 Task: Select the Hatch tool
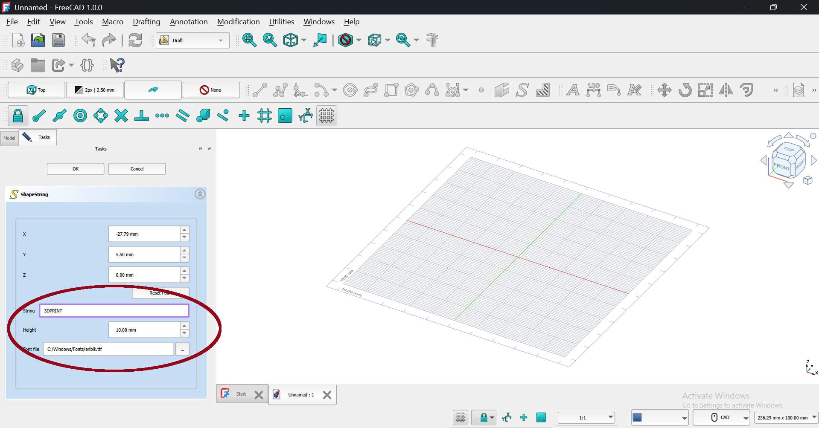(543, 90)
